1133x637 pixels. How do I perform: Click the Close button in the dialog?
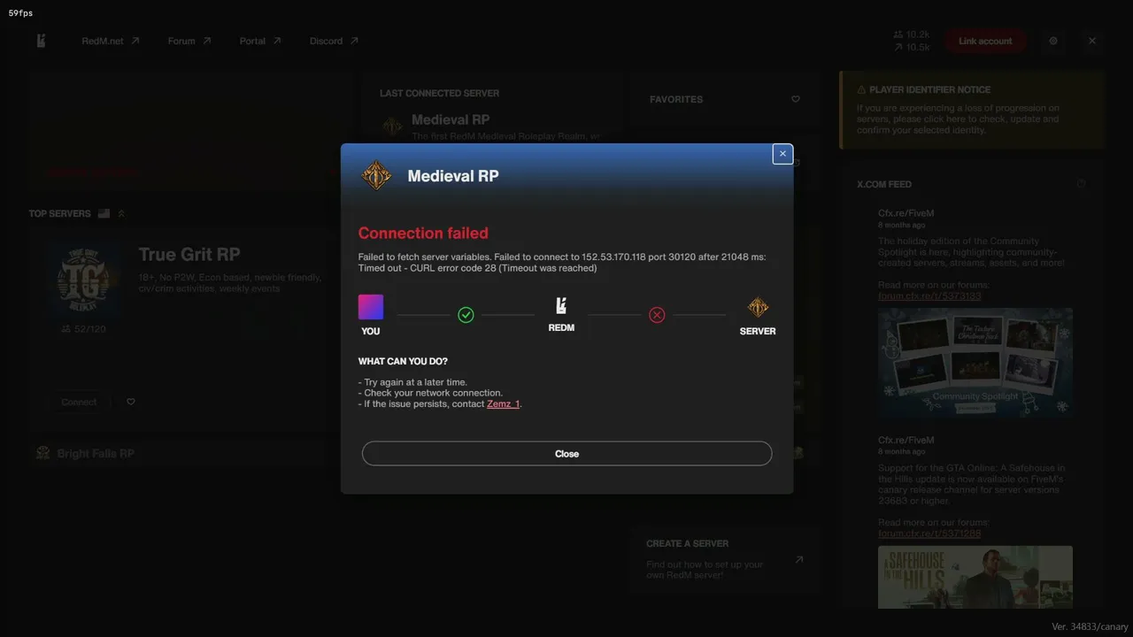coord(566,454)
